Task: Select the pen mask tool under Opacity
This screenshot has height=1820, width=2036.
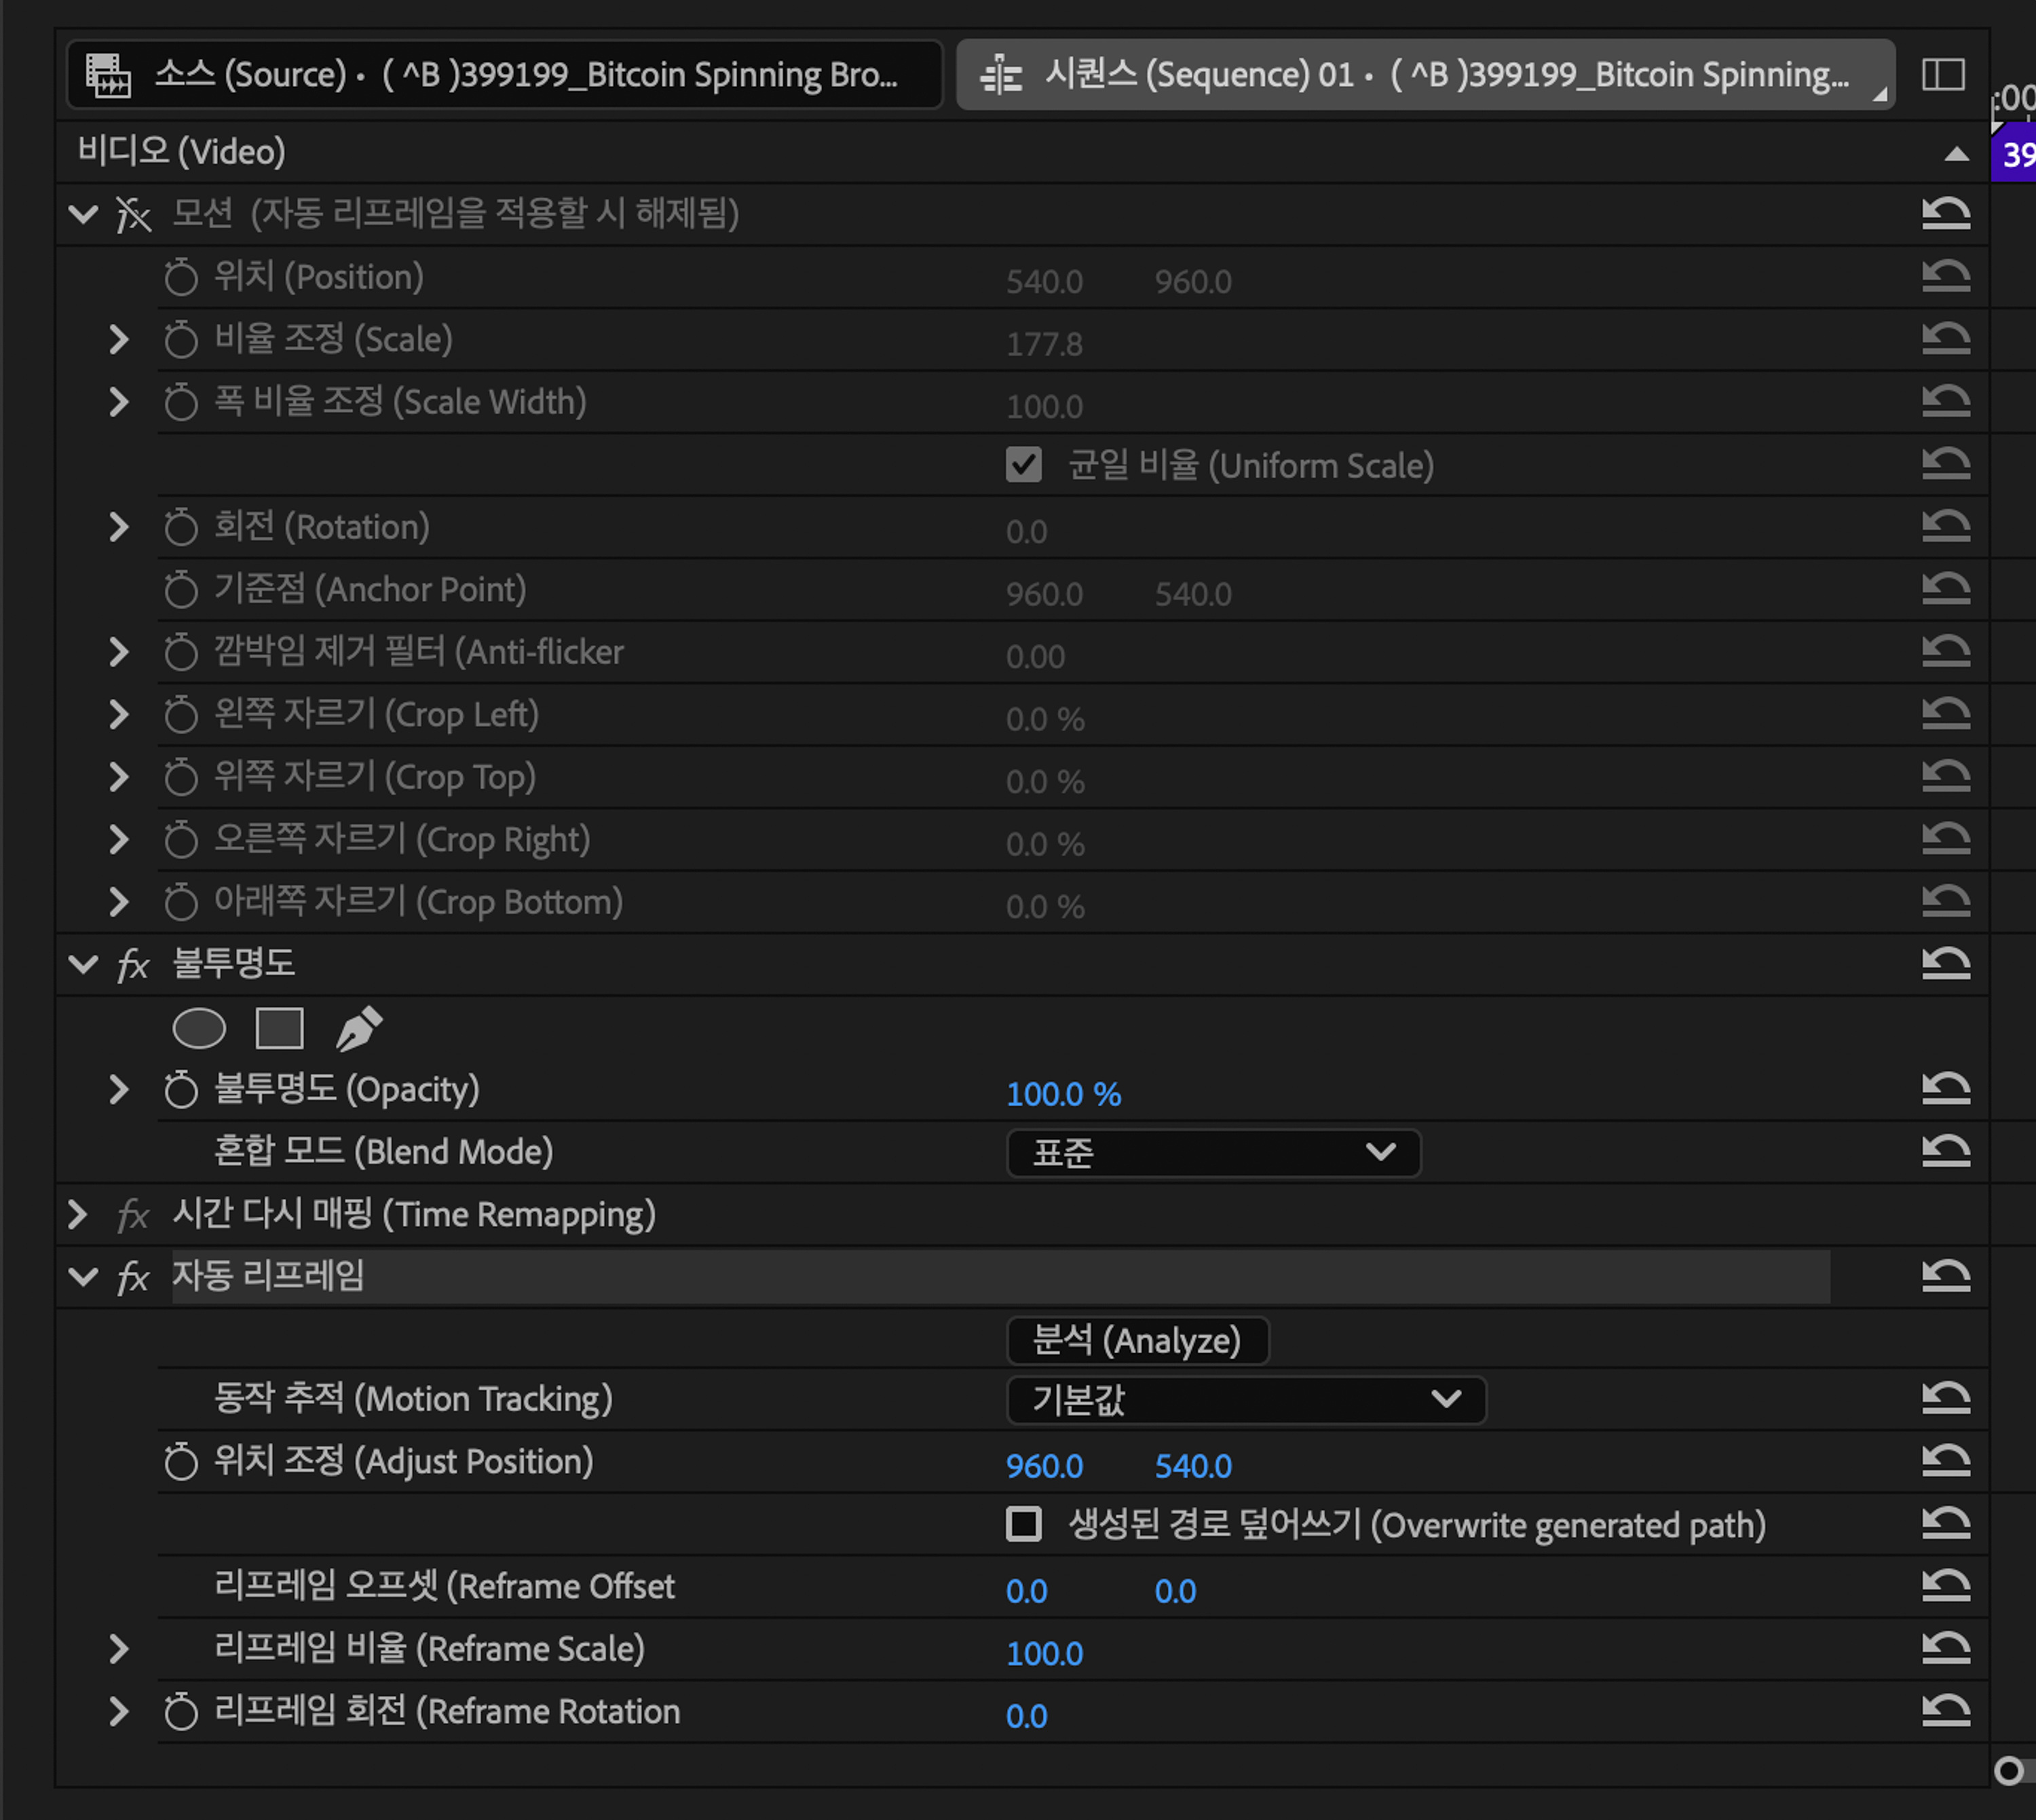Action: click(x=358, y=1028)
